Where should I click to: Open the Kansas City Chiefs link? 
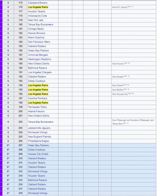click(38, 154)
